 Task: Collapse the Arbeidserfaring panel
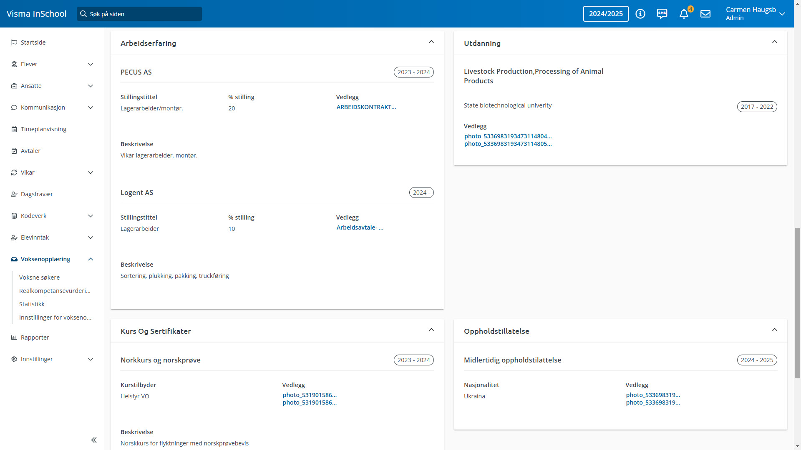(431, 42)
